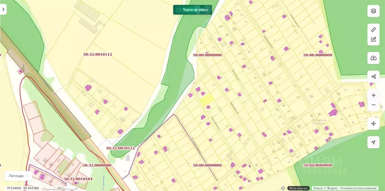Click the pan/move arrows tool

(373, 123)
